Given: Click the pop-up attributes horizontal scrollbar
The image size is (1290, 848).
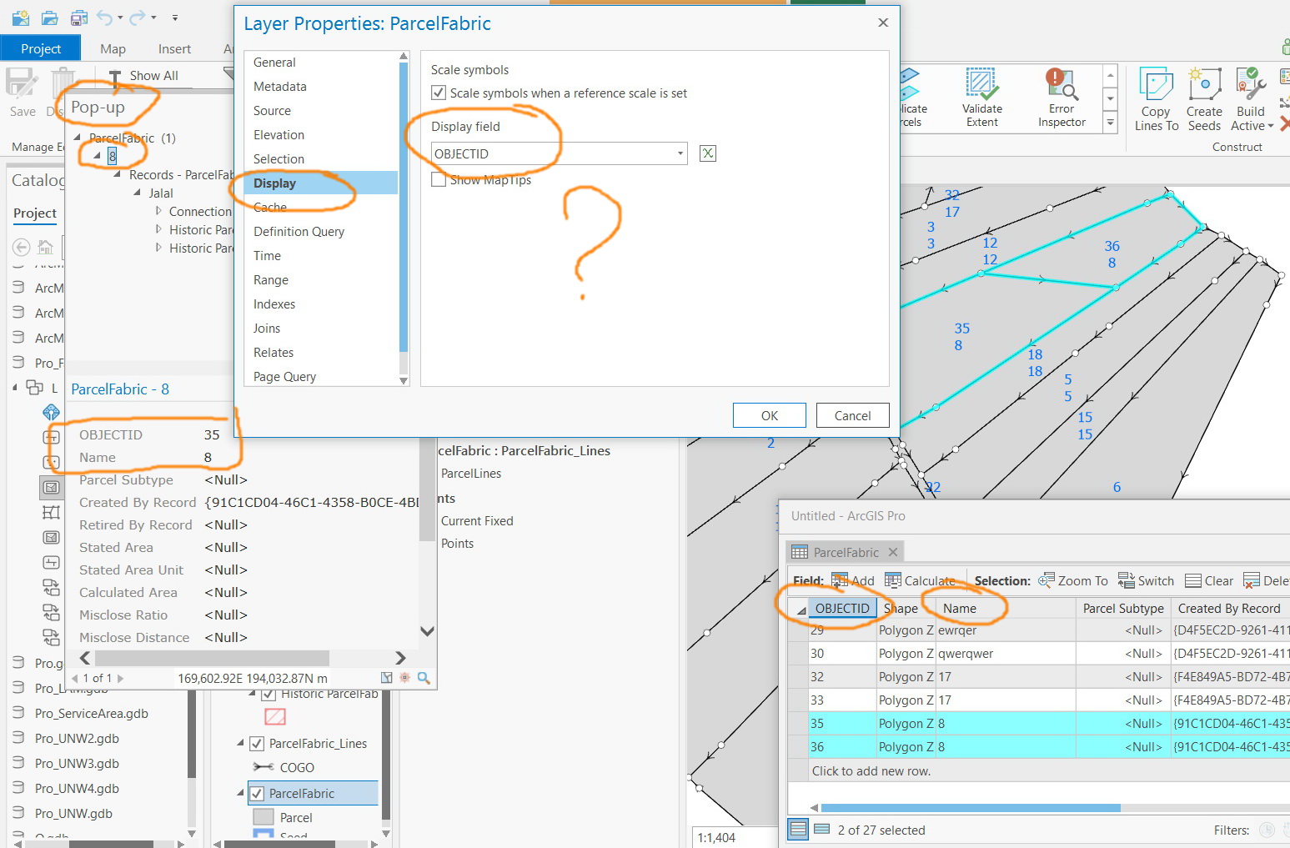Looking at the screenshot, I should [212, 658].
